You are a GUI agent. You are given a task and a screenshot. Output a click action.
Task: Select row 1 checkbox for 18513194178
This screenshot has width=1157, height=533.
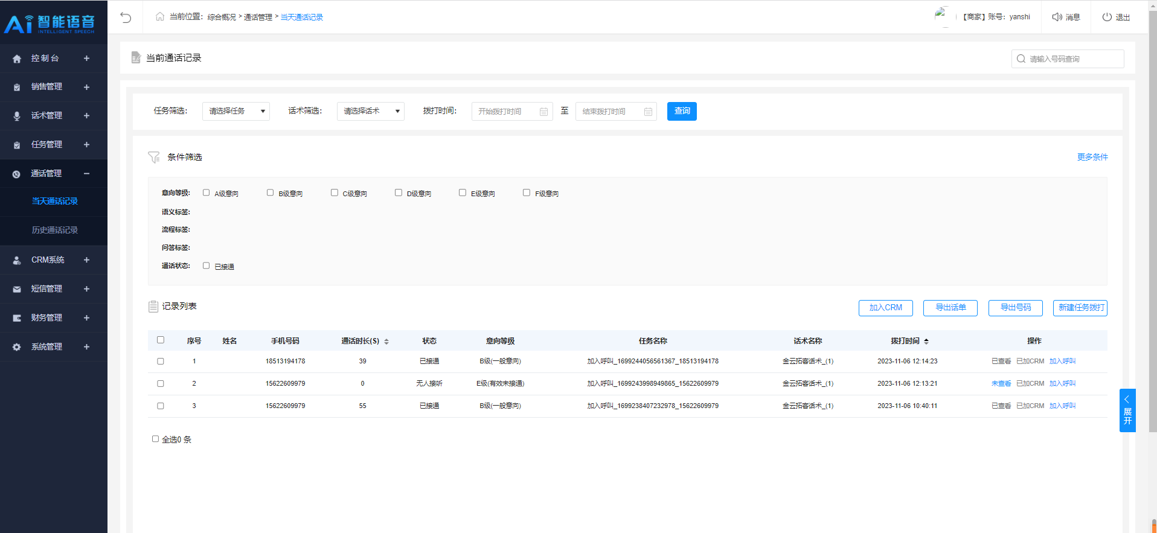(161, 361)
